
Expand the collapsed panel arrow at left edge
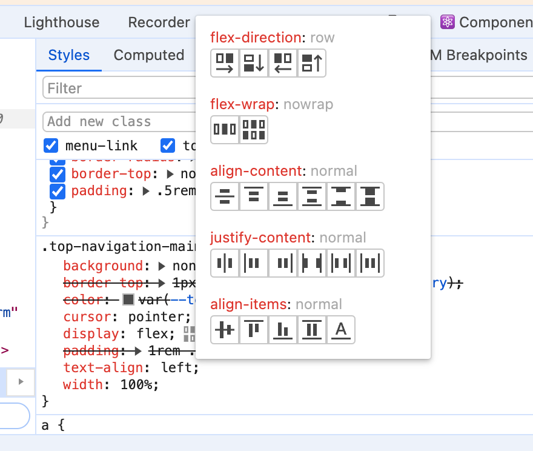pyautogui.click(x=21, y=382)
